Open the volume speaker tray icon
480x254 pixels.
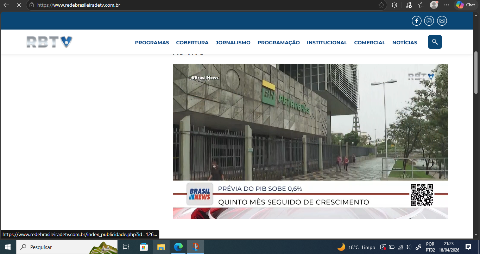[408, 247]
